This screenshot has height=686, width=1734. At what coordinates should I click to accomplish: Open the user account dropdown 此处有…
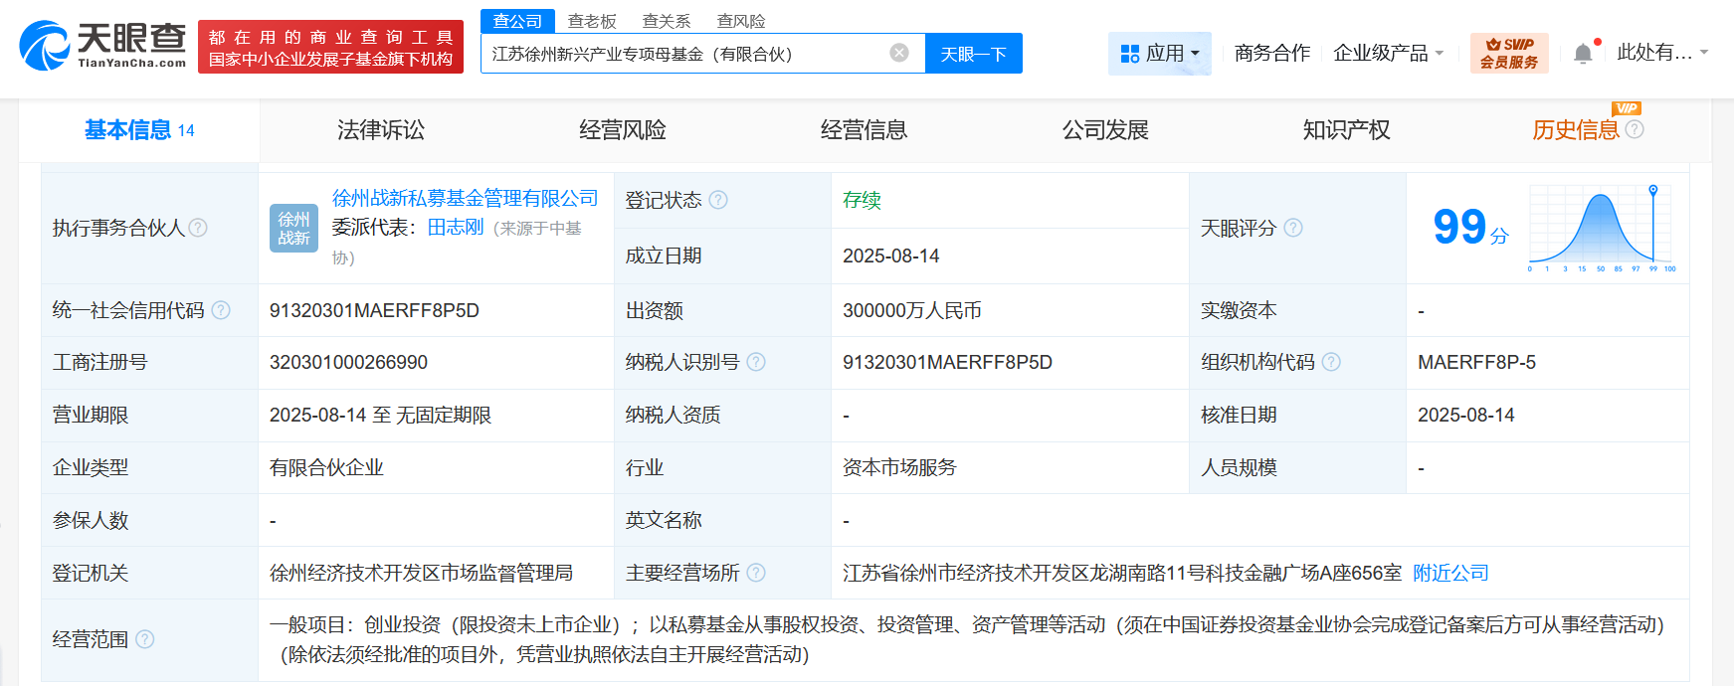[1661, 53]
